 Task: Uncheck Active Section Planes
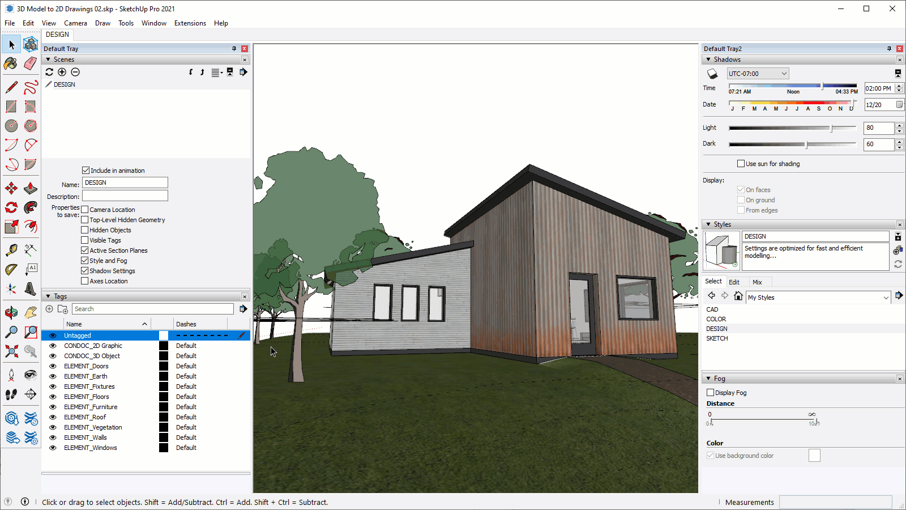pos(85,250)
